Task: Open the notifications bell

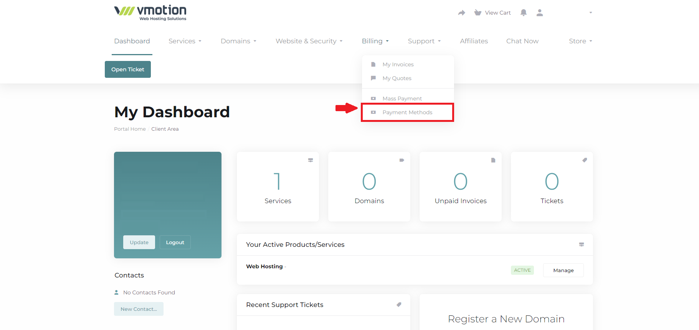Action: (x=524, y=13)
